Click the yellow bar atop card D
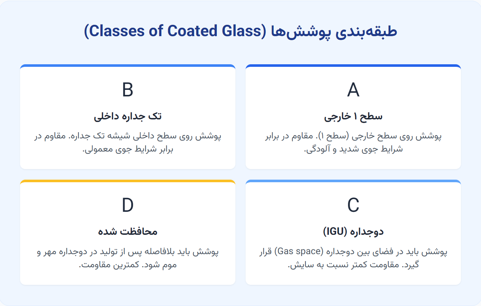The width and height of the screenshot is (481, 306). 127,181
